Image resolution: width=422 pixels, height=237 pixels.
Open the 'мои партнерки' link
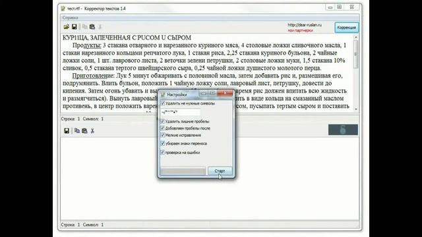(300, 31)
